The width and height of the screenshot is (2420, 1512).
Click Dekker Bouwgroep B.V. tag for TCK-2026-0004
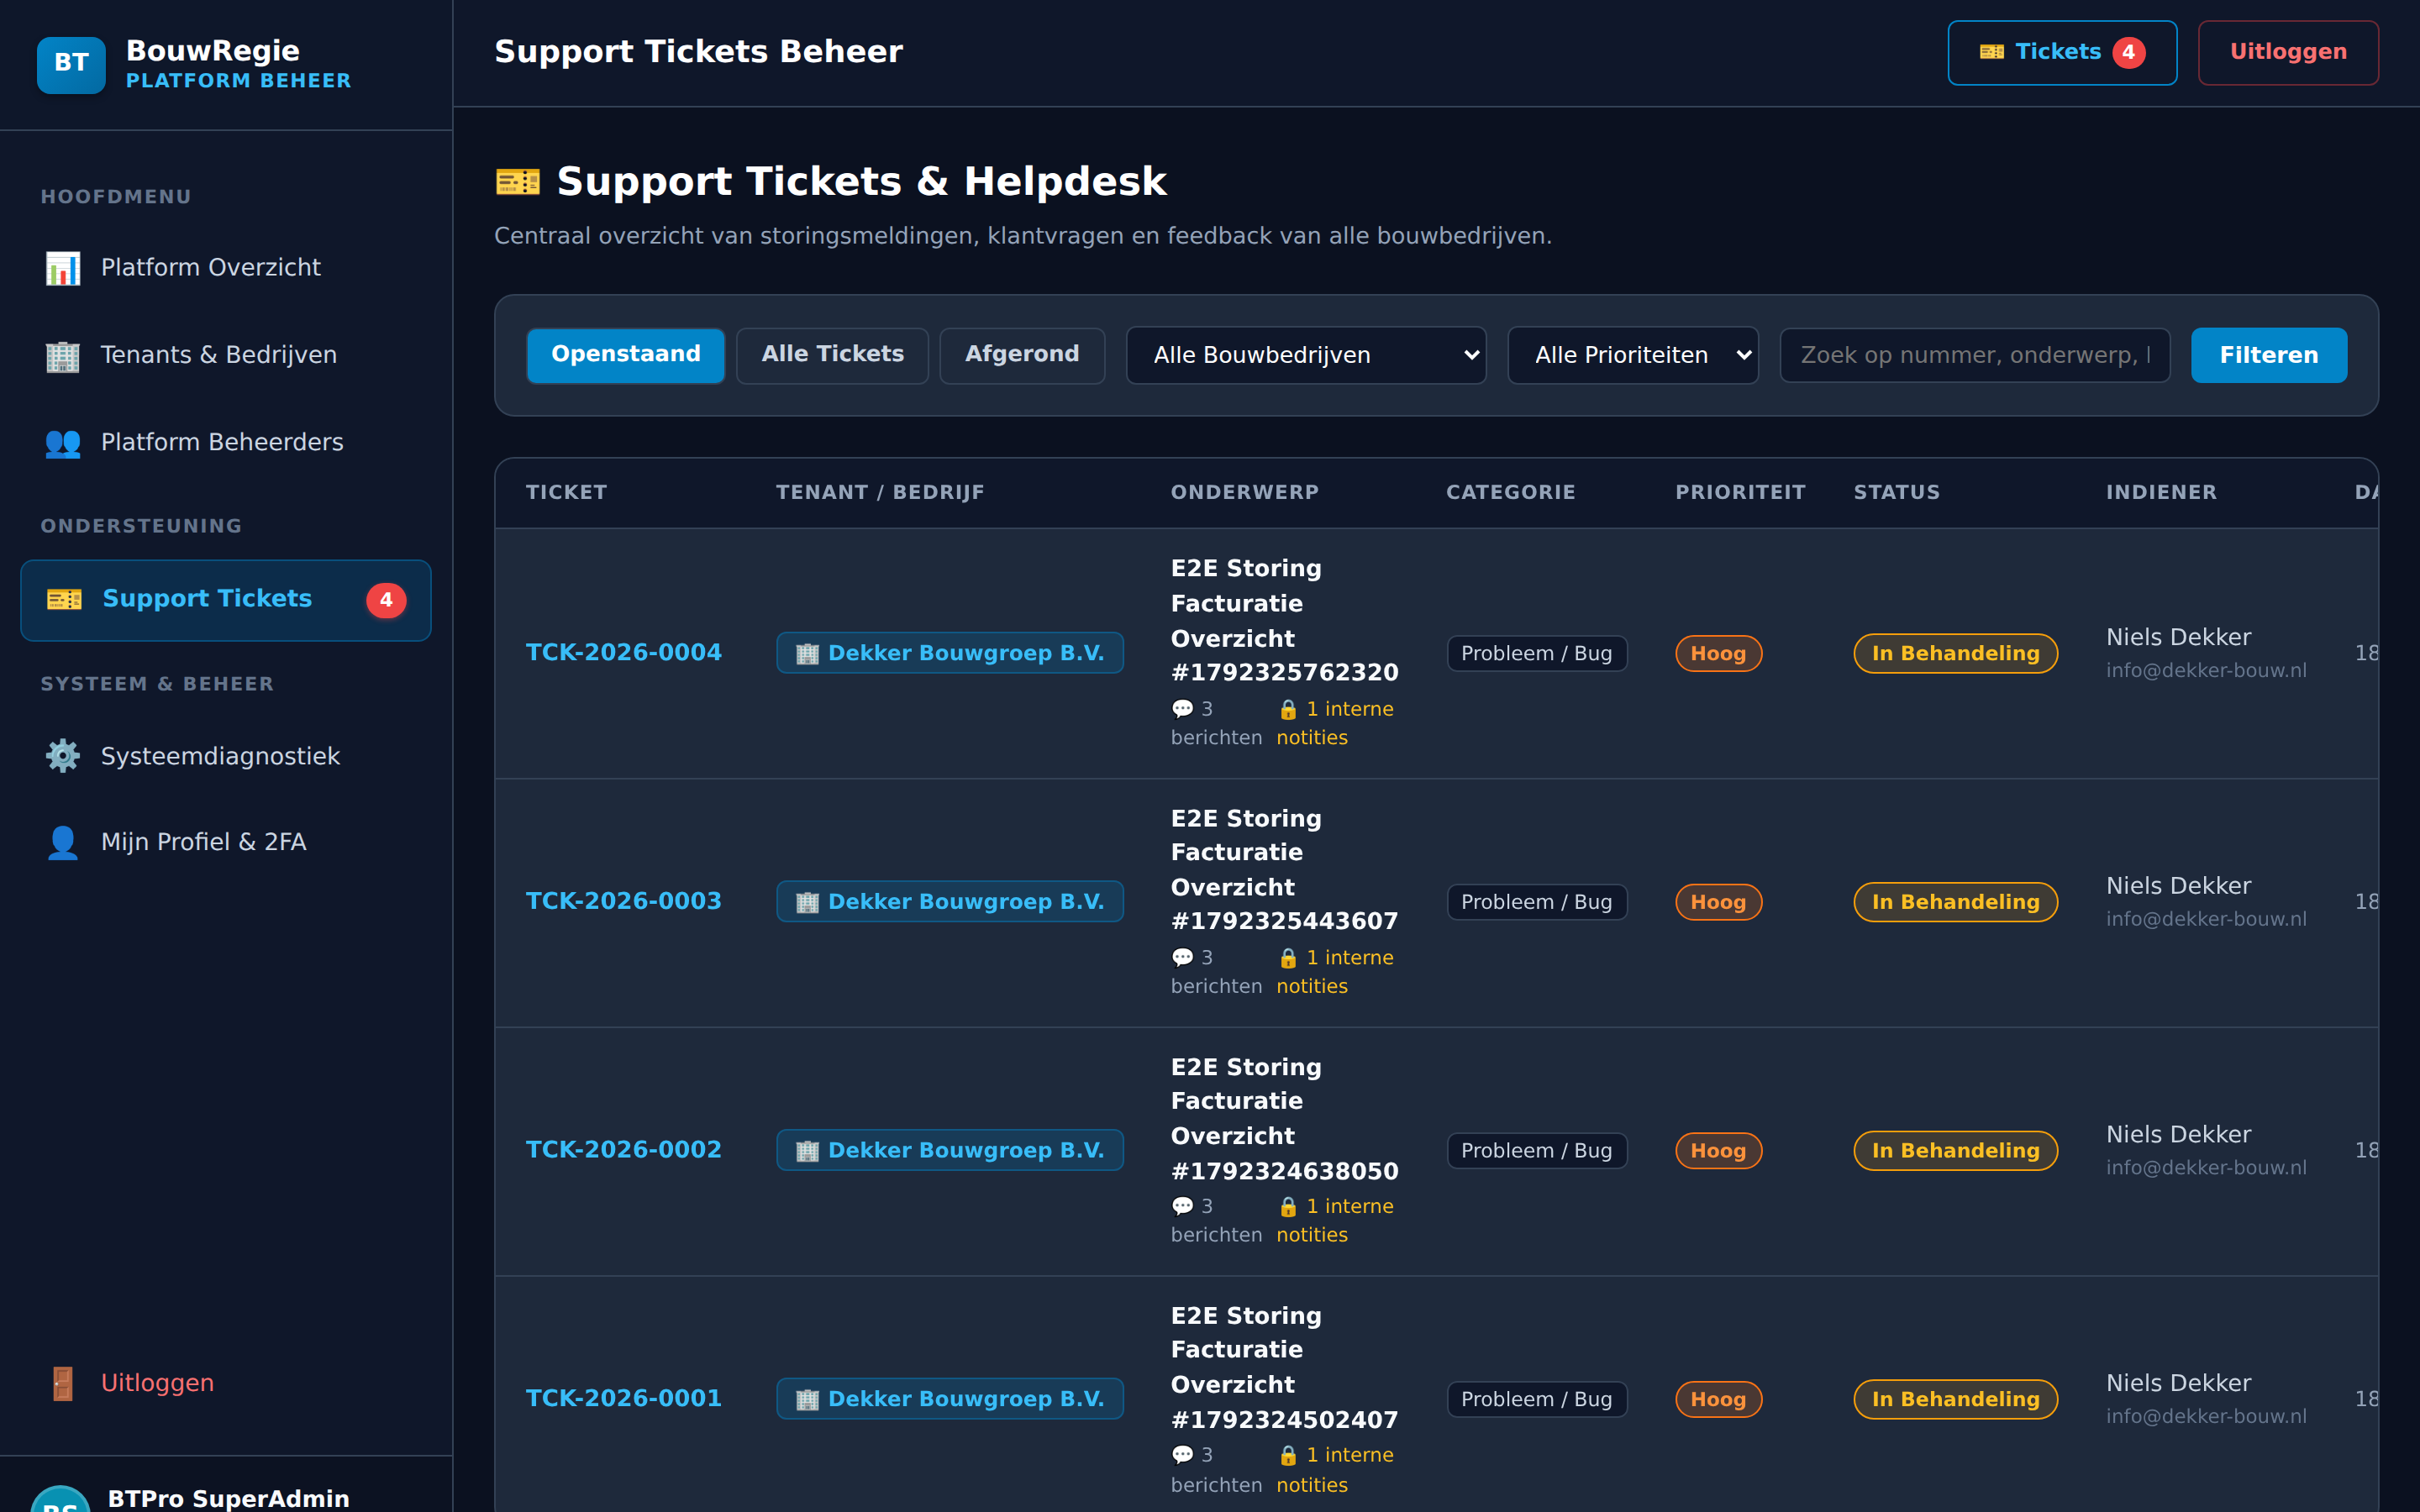coord(950,653)
